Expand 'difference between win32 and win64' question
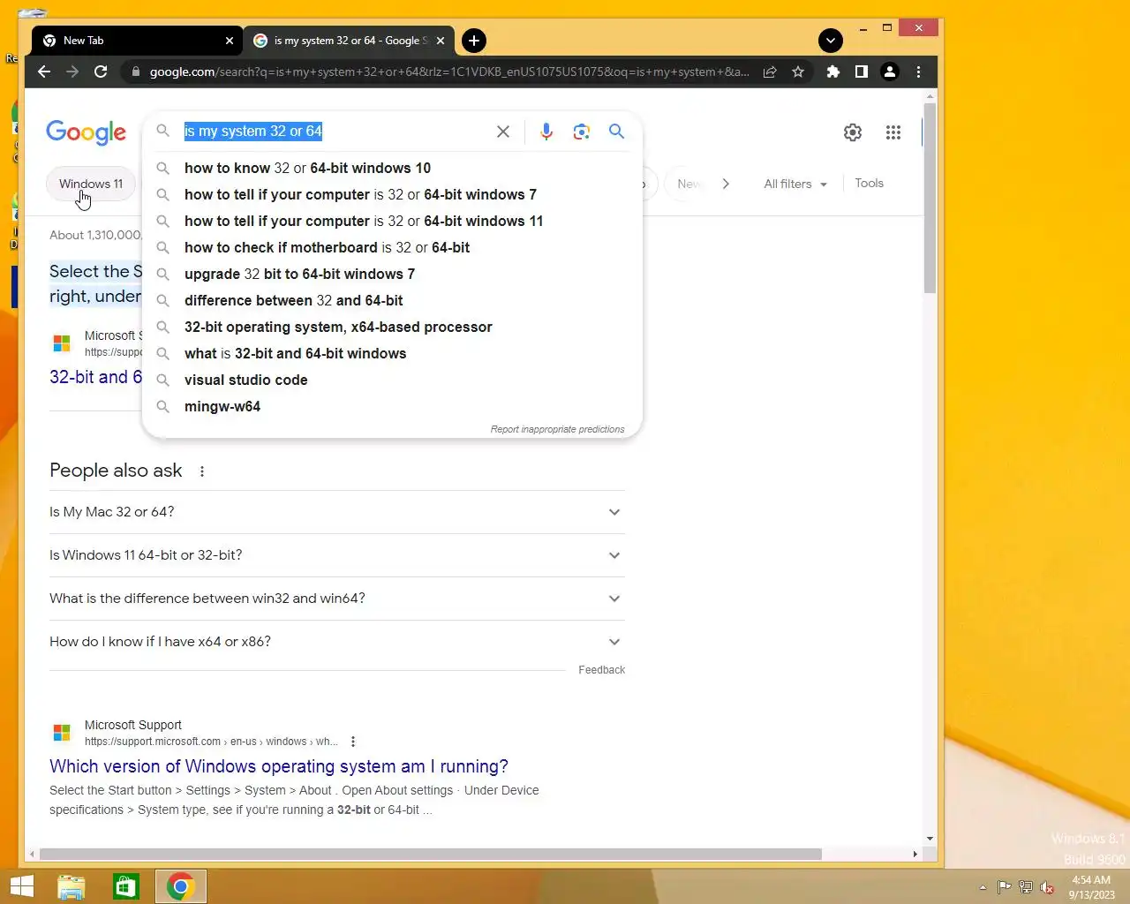 coord(336,599)
